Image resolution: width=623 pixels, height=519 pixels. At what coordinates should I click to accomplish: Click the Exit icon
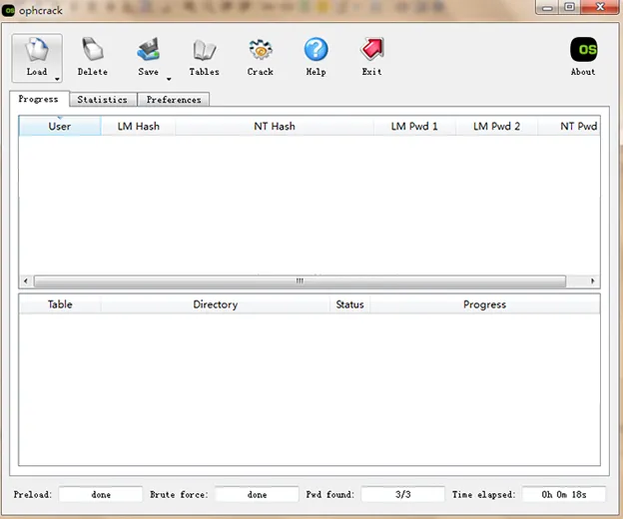tap(371, 49)
